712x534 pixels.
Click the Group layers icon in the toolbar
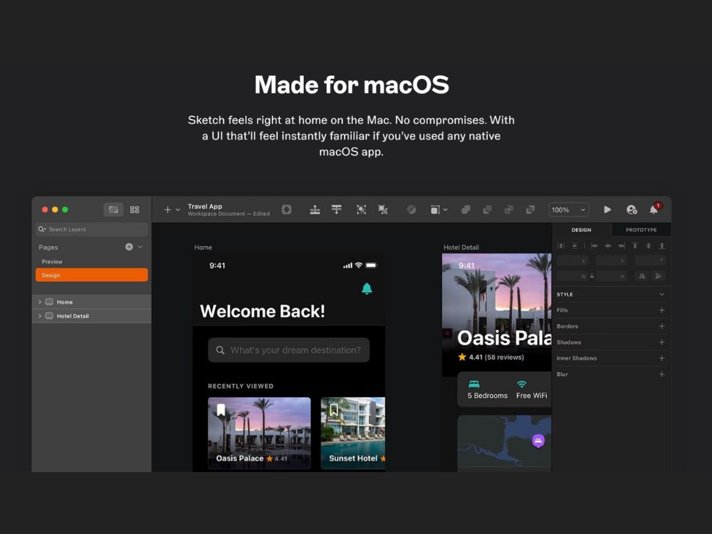coord(362,209)
